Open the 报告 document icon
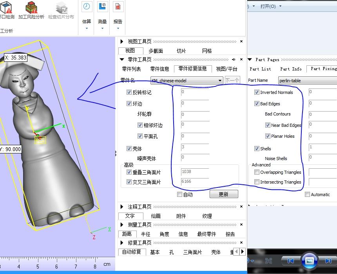This screenshot has width=337, height=274. coord(118,7)
